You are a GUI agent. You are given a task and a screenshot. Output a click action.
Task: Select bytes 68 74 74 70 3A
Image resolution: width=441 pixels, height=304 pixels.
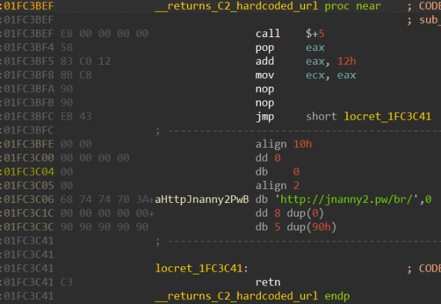[x=105, y=199]
